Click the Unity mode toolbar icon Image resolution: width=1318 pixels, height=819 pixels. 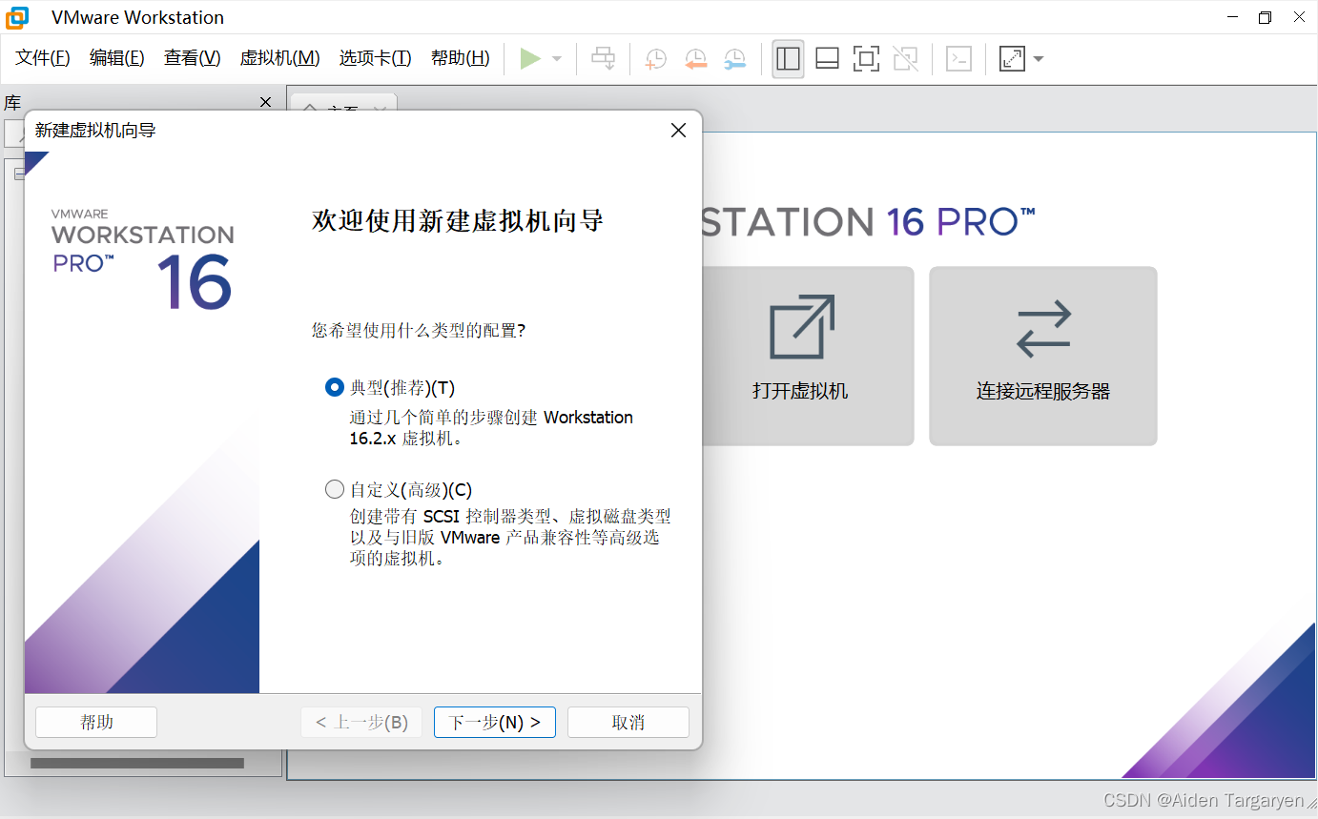(905, 59)
